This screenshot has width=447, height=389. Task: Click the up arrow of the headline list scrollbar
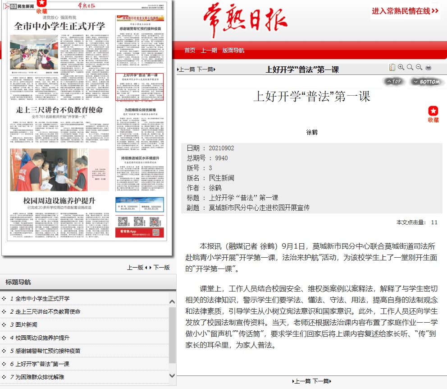[172, 301]
